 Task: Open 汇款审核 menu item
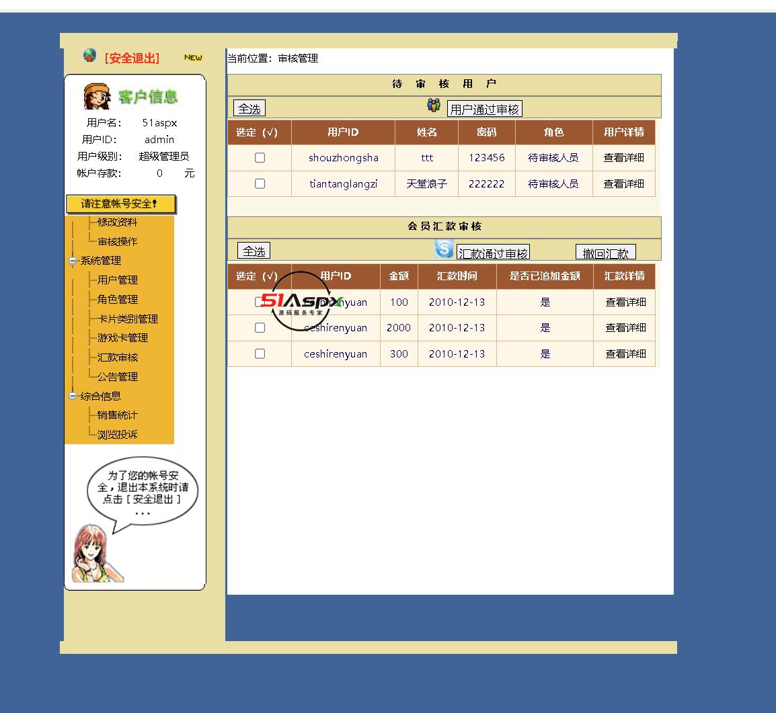point(117,357)
